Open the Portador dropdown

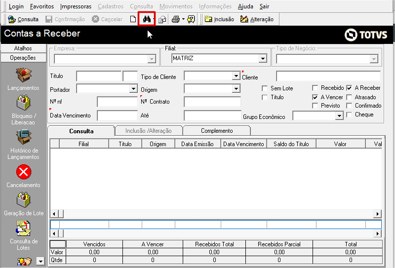point(133,88)
